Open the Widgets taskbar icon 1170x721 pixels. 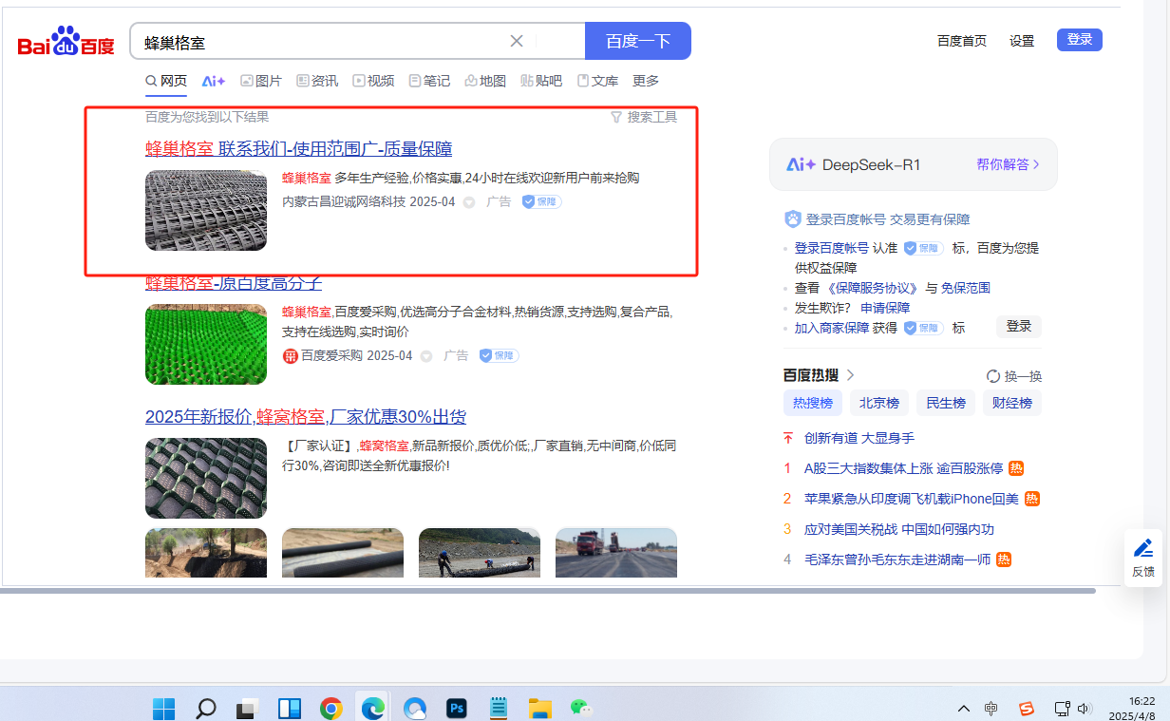point(290,709)
